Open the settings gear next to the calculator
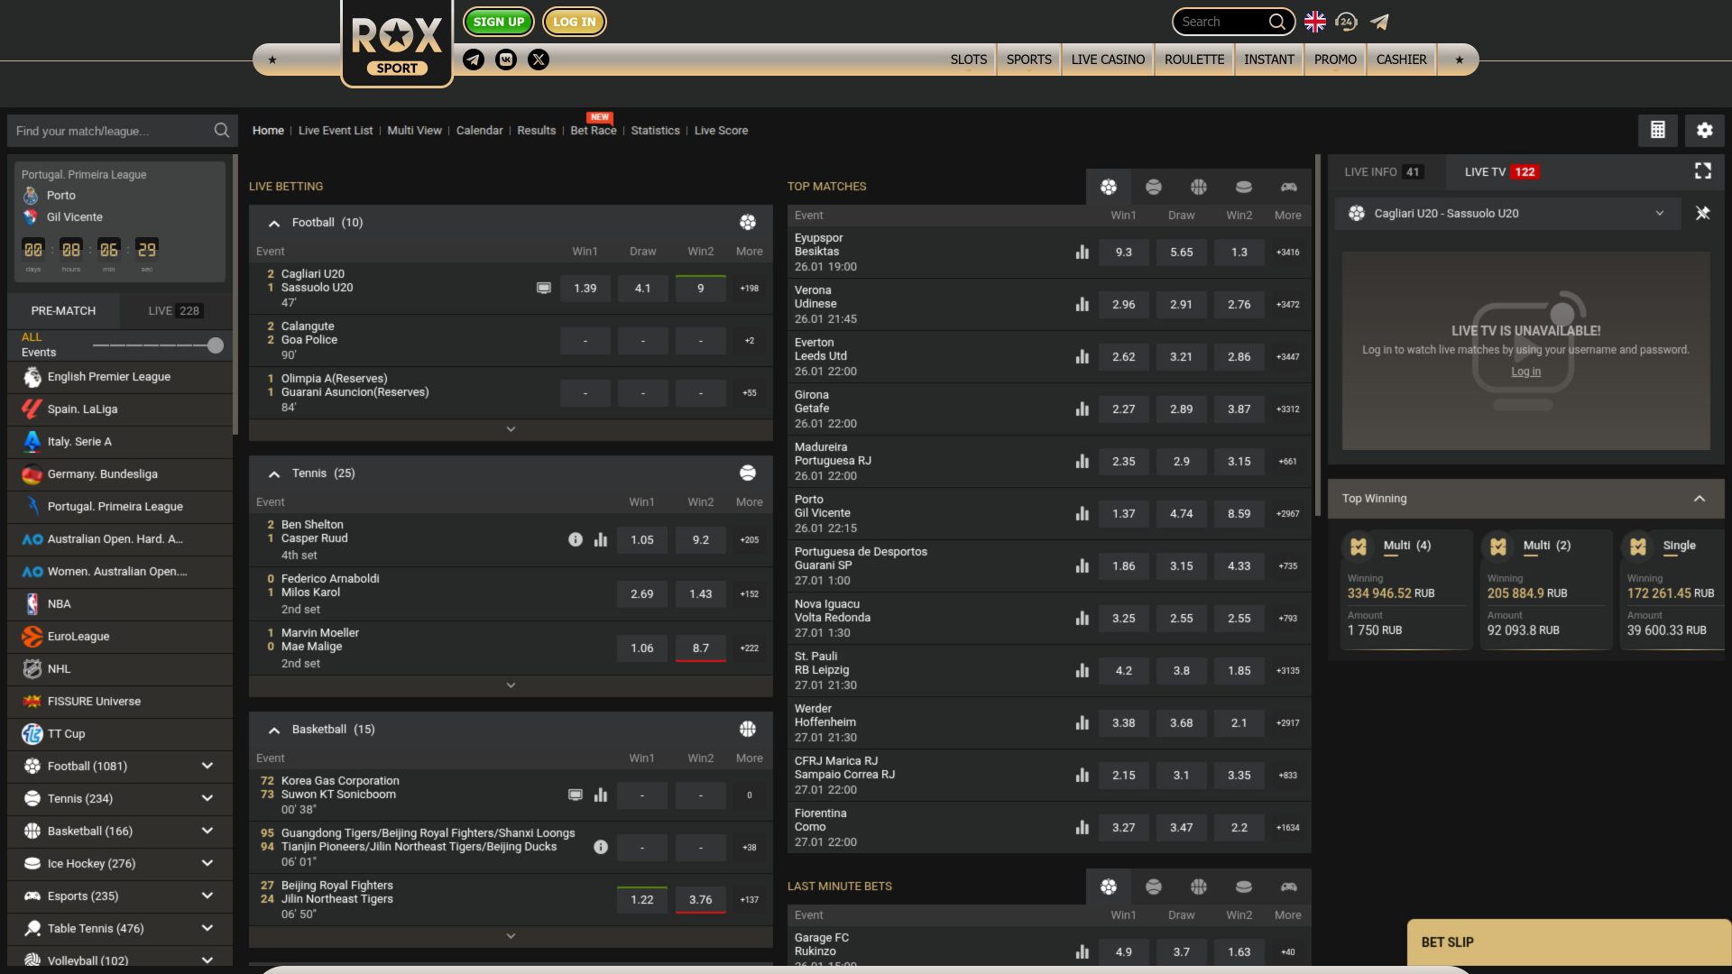Screen dimensions: 1732x974 1704,130
